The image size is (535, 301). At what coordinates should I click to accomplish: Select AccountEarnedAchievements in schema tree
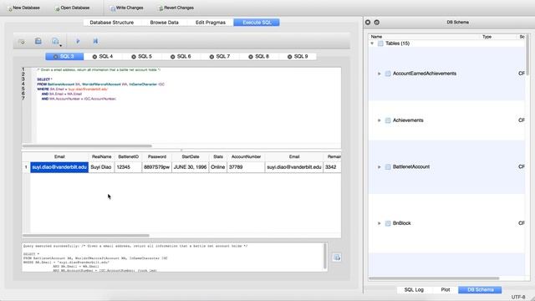tap(425, 74)
